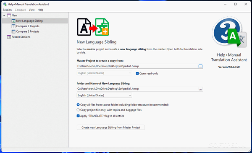Open the Help menu

(40, 10)
